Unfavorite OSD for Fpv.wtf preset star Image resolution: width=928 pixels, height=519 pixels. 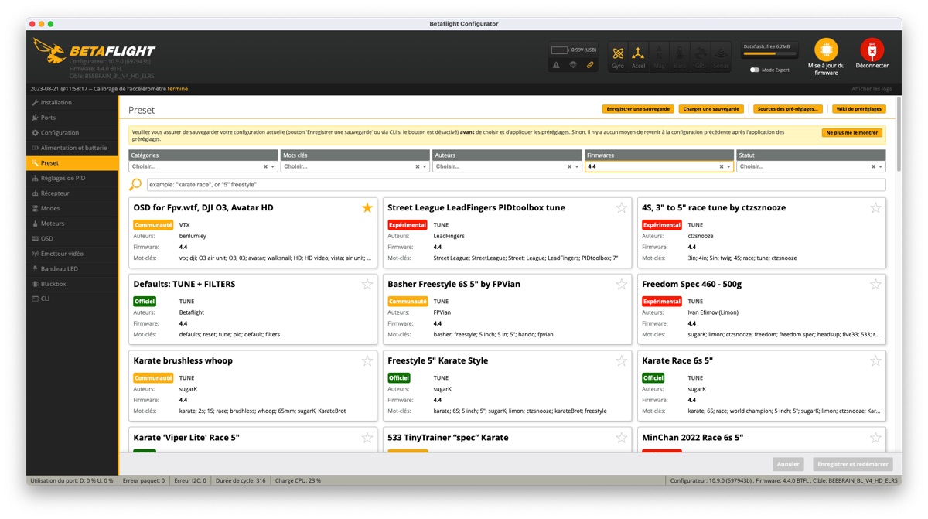(367, 207)
